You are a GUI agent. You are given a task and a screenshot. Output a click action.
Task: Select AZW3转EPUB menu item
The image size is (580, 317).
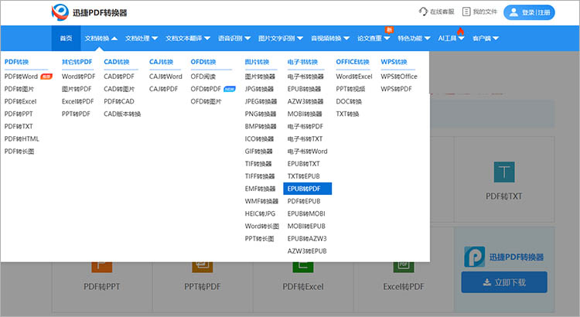pos(307,251)
